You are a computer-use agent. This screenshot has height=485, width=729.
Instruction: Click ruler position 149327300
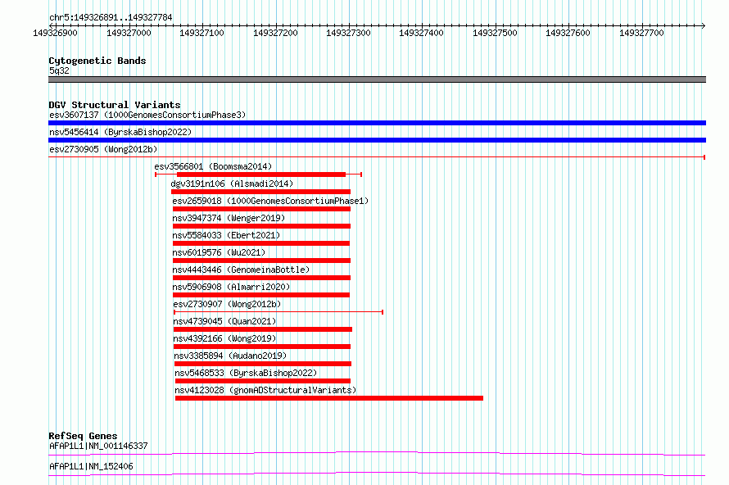(x=348, y=33)
